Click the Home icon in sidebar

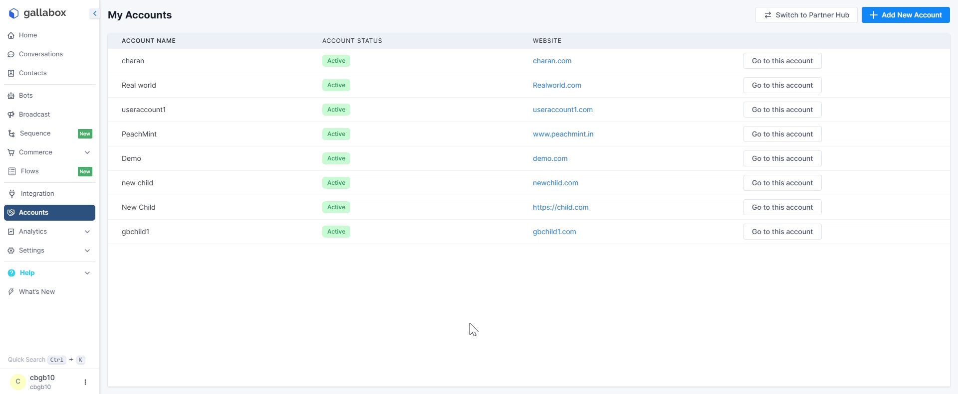tap(11, 35)
